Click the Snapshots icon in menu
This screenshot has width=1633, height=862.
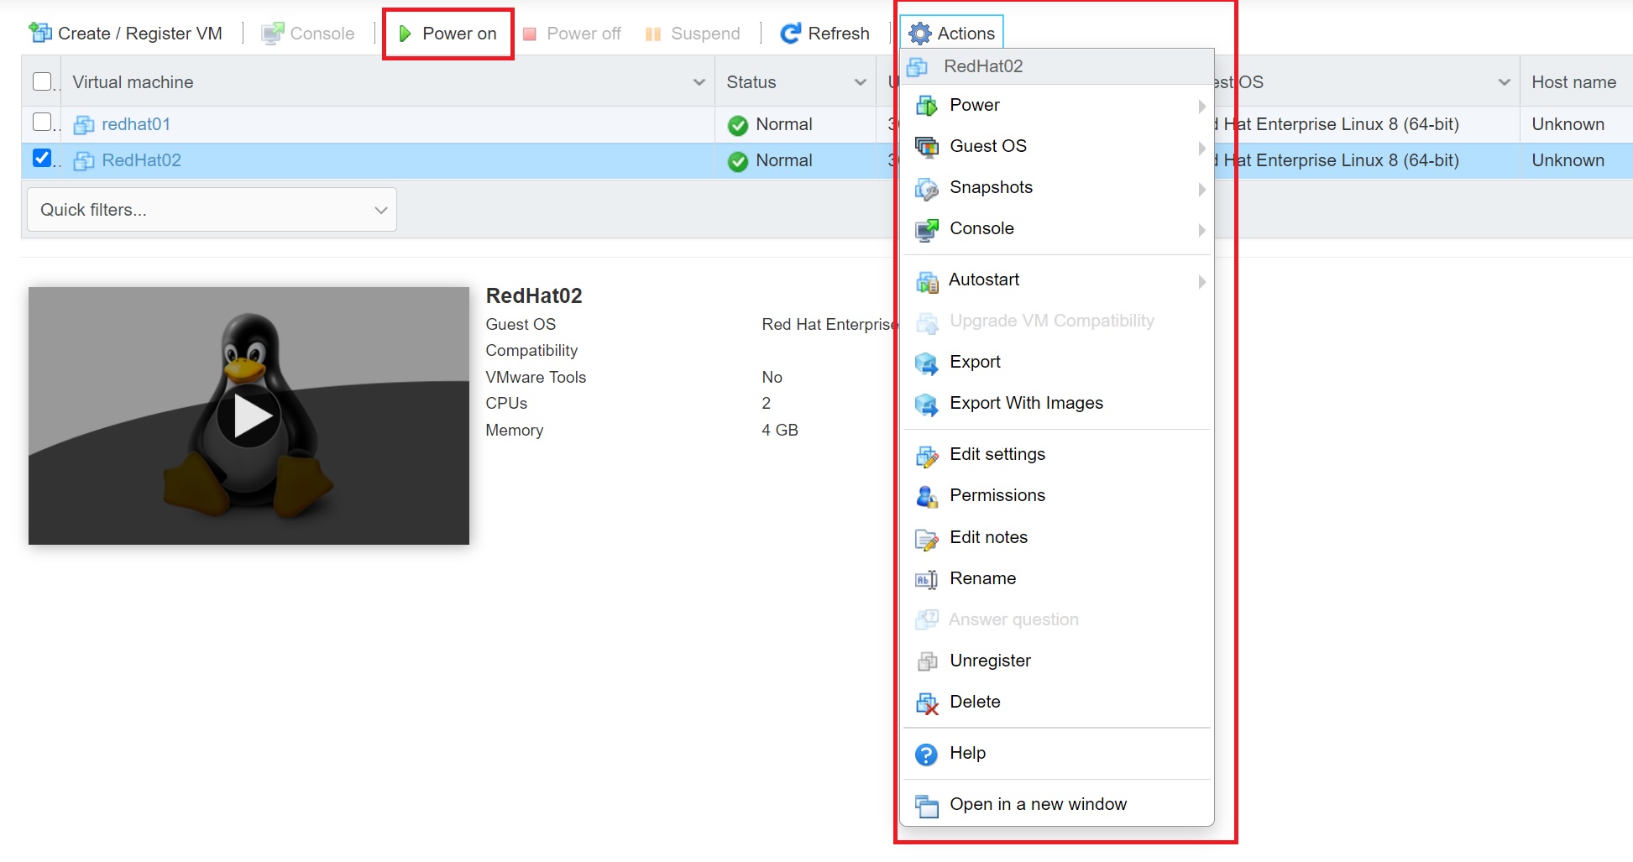coord(927,188)
